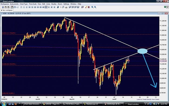Click the 12:37 PM taskbar clock
Viewport: 169px width, 106px height.
pyautogui.click(x=164, y=104)
